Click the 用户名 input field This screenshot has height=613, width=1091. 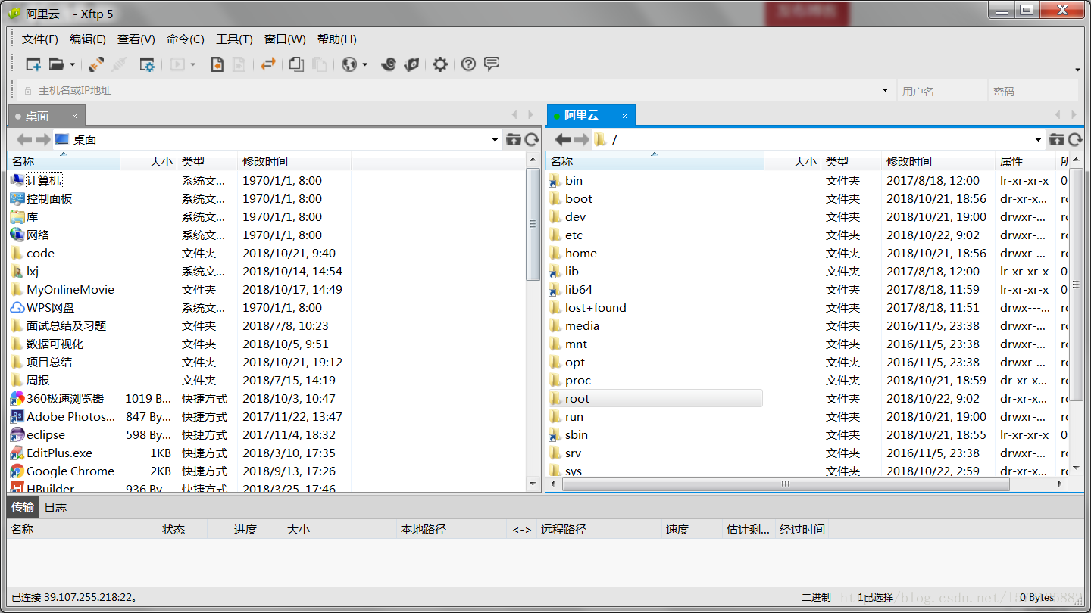tap(942, 91)
